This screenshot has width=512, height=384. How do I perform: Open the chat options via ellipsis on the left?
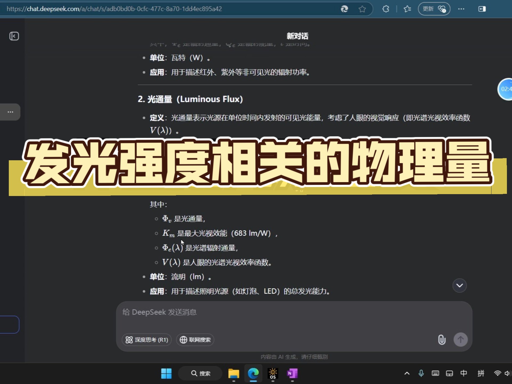click(10, 112)
